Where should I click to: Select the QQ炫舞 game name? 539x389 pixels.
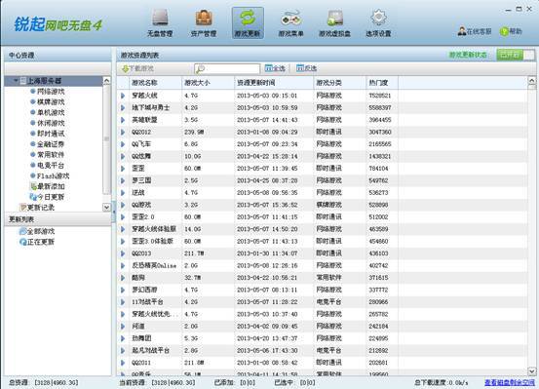(141, 156)
